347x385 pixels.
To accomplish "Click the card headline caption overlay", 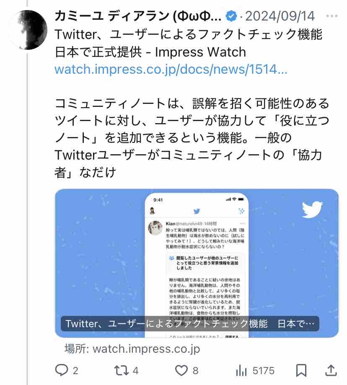I will coord(190,323).
